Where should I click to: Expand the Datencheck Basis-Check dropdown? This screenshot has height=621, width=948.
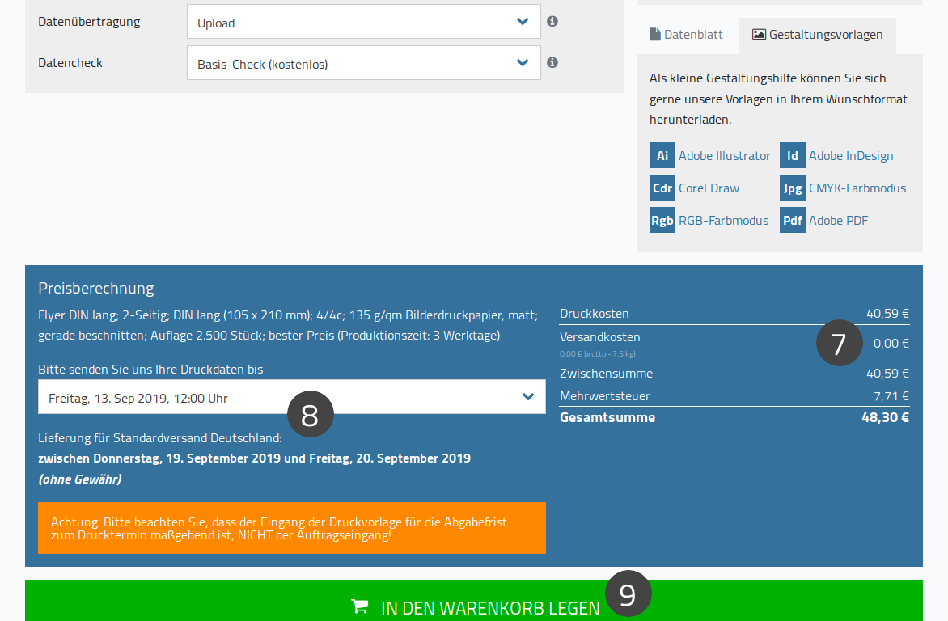[363, 63]
